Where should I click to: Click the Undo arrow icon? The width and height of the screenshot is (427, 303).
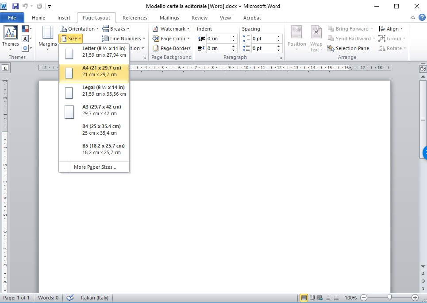tap(25, 6)
